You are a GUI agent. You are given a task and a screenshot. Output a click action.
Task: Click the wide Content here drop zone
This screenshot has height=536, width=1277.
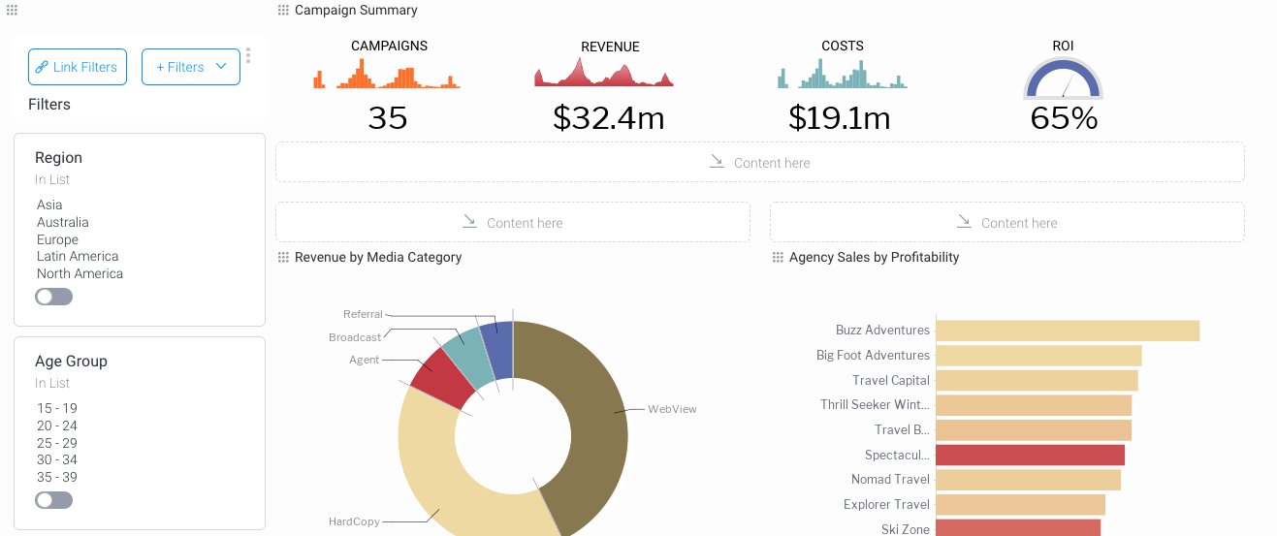pyautogui.click(x=759, y=163)
